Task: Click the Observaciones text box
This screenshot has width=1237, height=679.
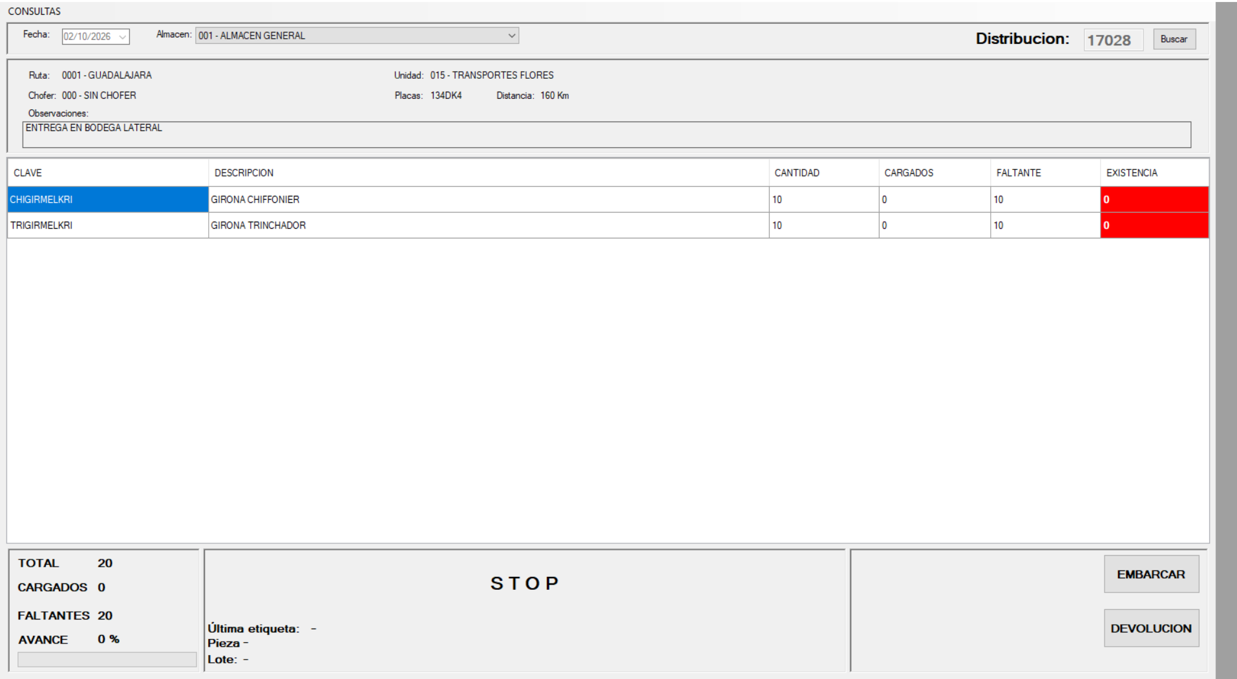Action: pos(607,134)
